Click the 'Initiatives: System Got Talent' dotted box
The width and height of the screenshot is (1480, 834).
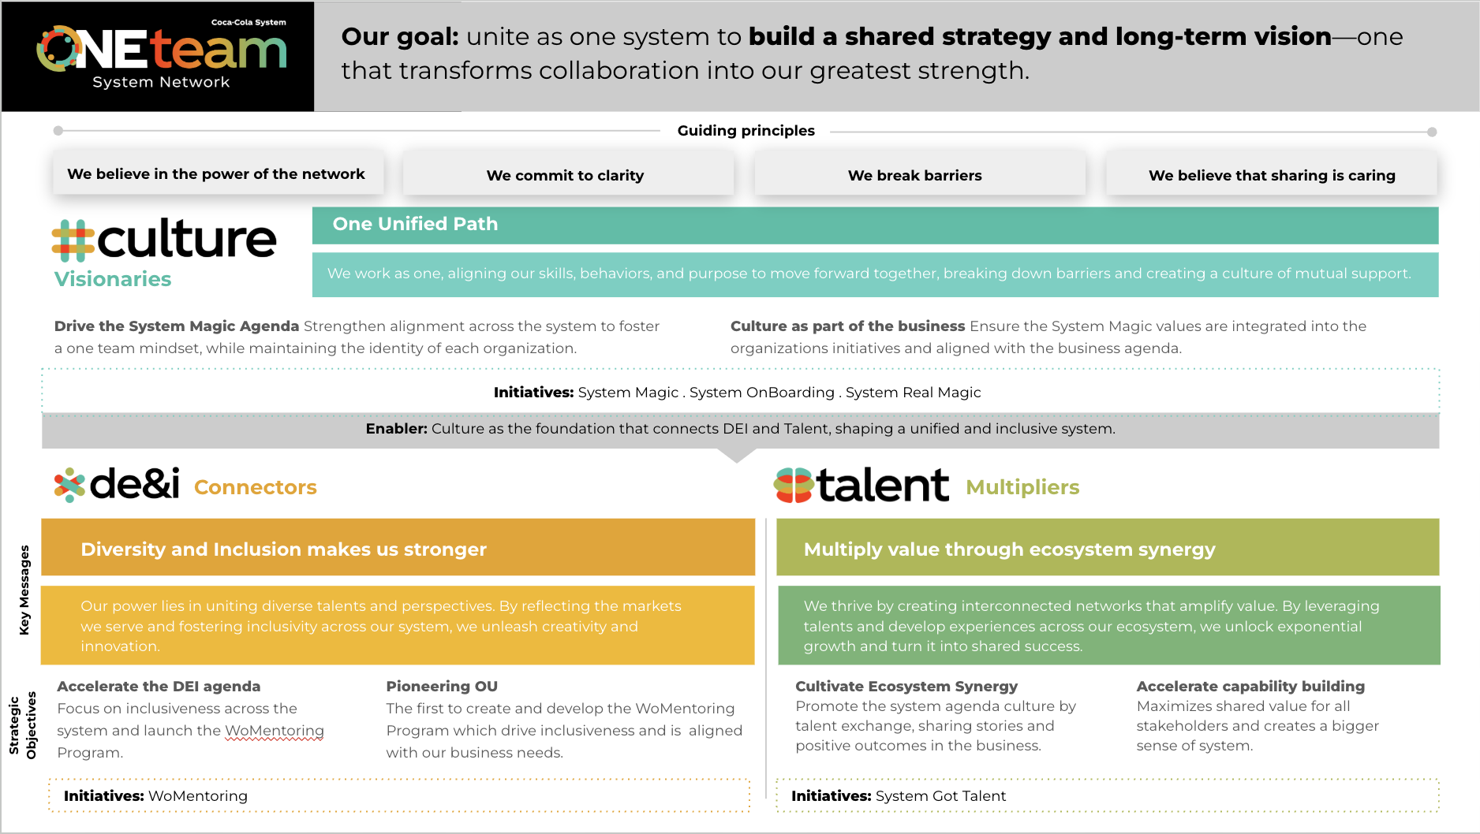click(1108, 795)
